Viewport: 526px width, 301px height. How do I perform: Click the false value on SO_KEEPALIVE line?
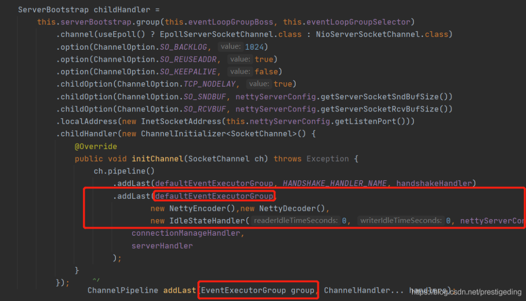pos(266,72)
